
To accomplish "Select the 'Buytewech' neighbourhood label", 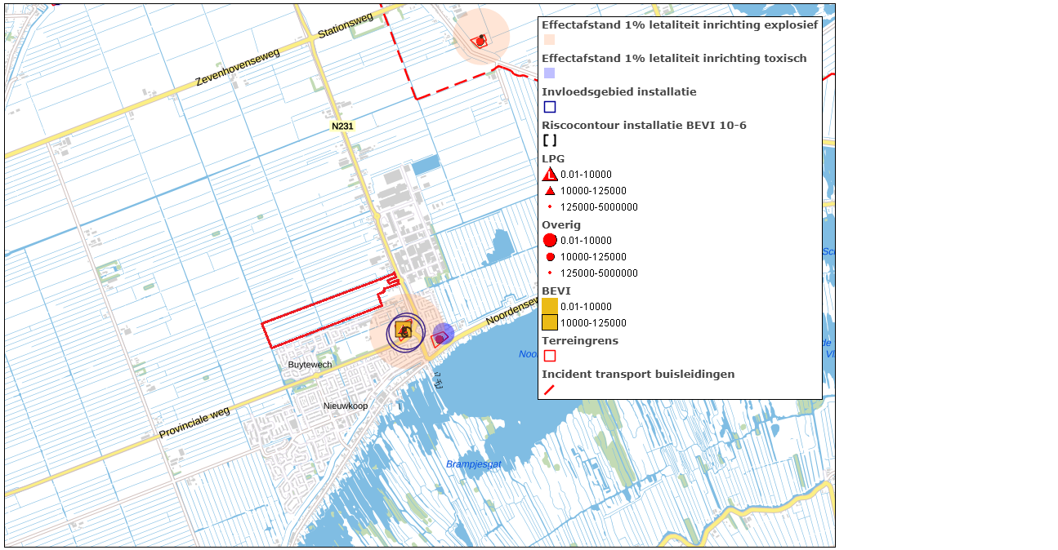I will [310, 365].
